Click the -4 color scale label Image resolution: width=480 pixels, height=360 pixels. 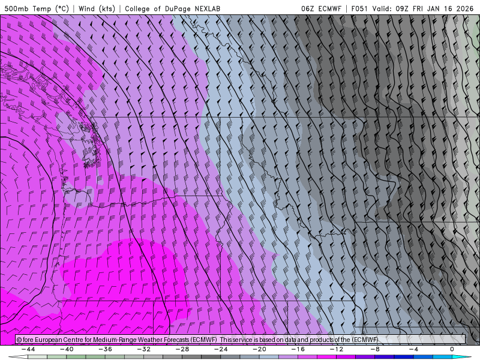[413, 349]
